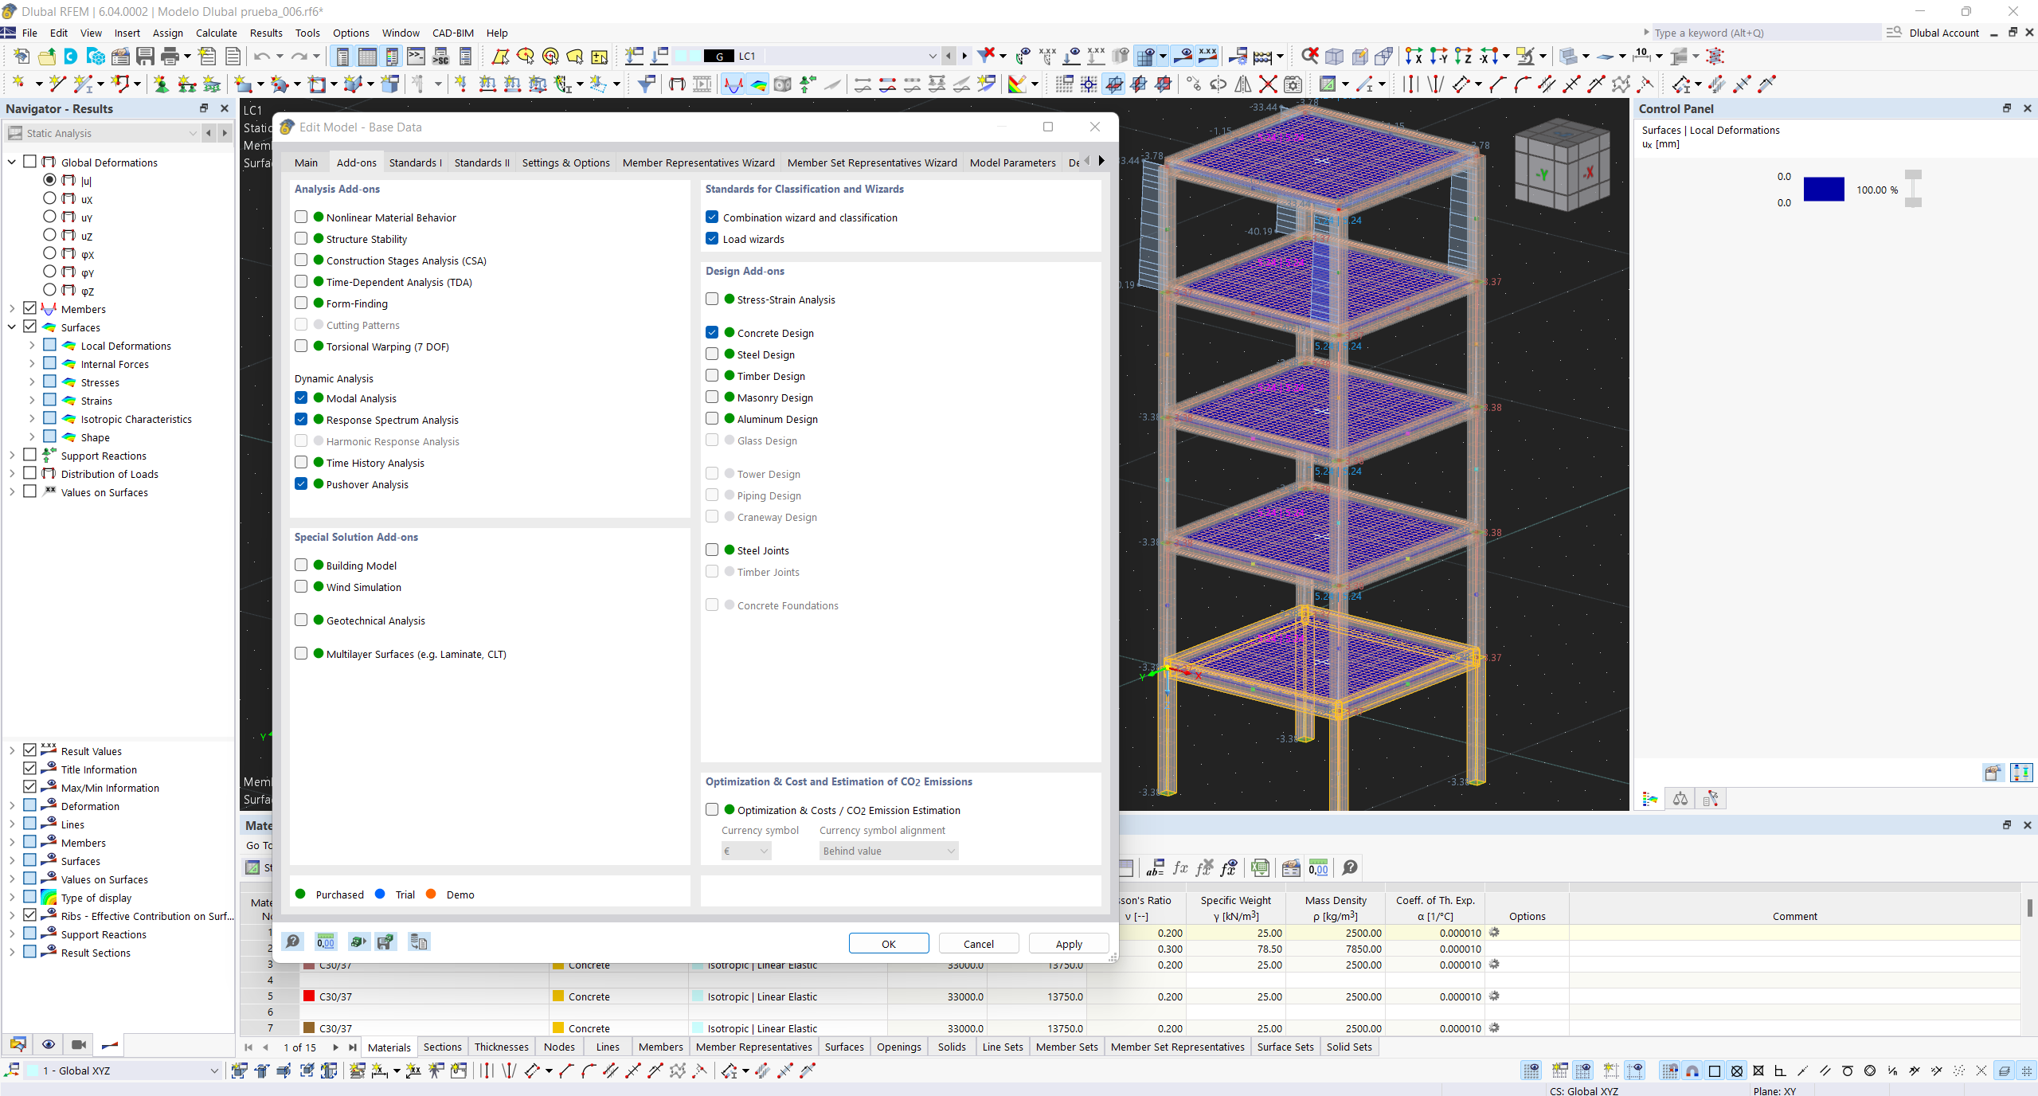Open model file with folder icon

pos(47,56)
